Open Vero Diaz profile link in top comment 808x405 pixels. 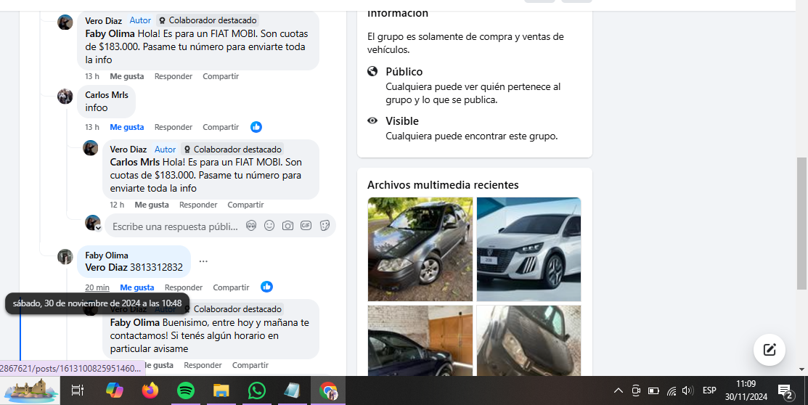(103, 21)
